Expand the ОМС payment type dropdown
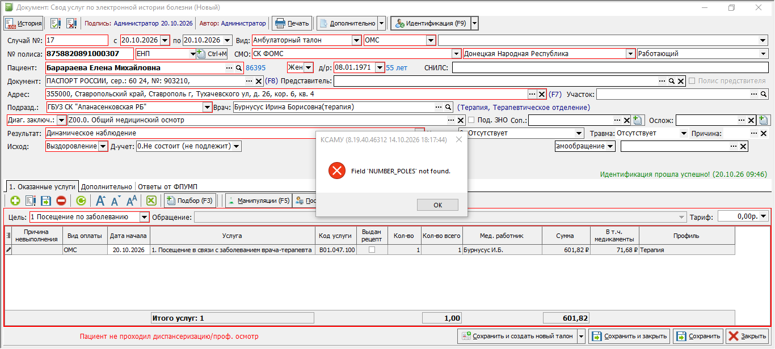 click(431, 40)
